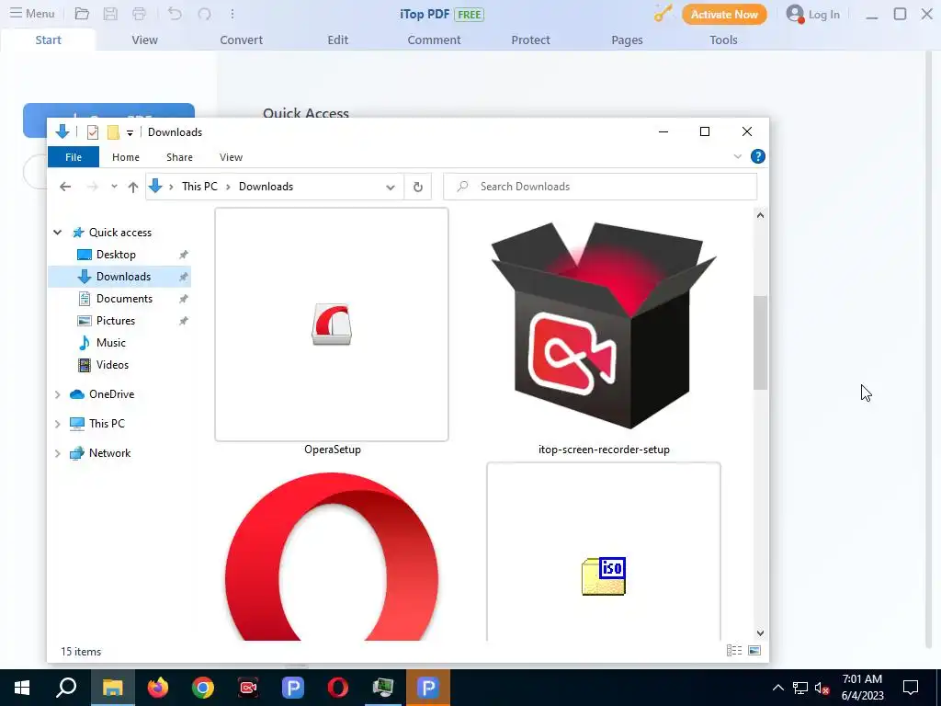
Task: Switch to the View tab in iTop PDF
Action: [144, 40]
